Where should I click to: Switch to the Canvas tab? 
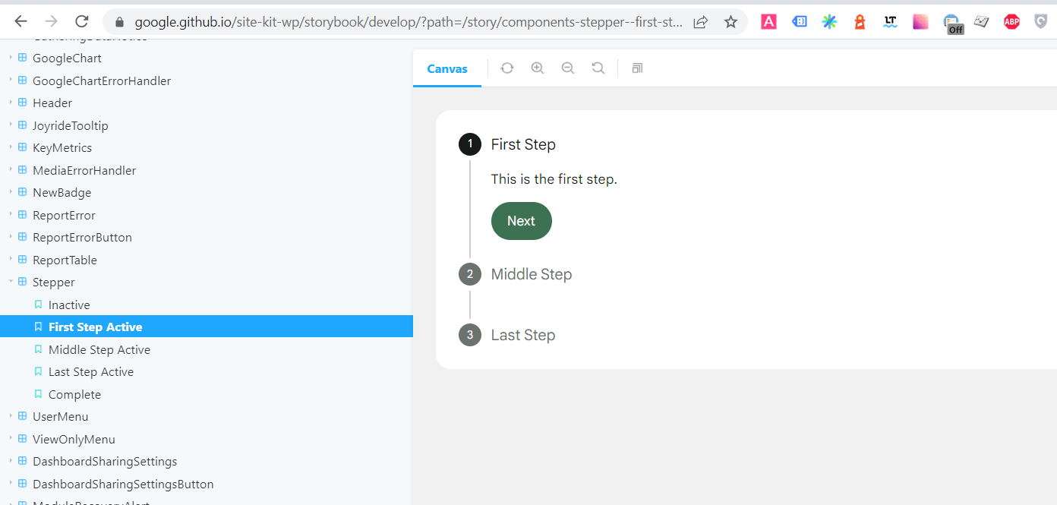[x=447, y=68]
